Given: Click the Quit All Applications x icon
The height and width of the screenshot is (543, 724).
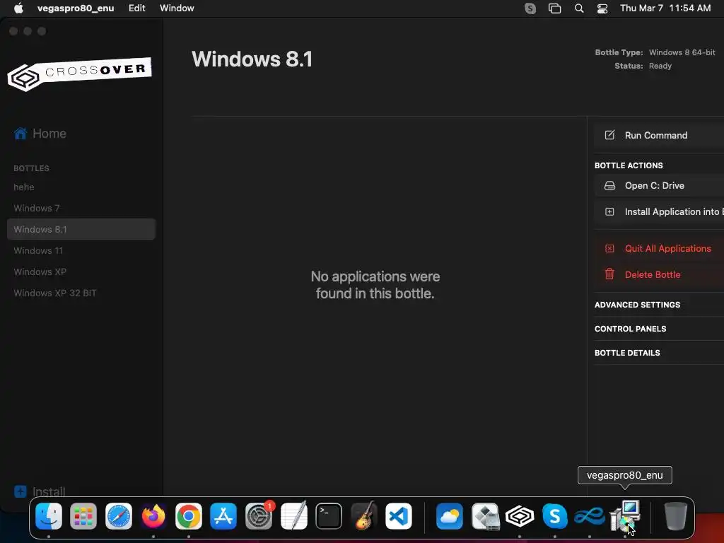Looking at the screenshot, I should [609, 248].
